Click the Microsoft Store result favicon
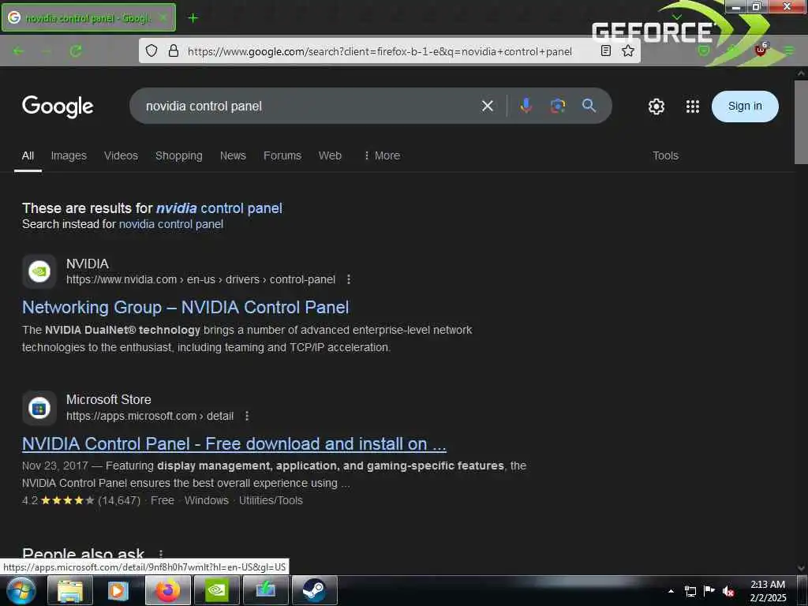 coord(39,408)
